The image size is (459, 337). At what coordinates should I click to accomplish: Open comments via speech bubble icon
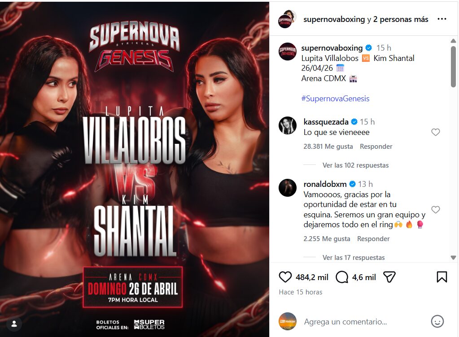[x=342, y=277]
